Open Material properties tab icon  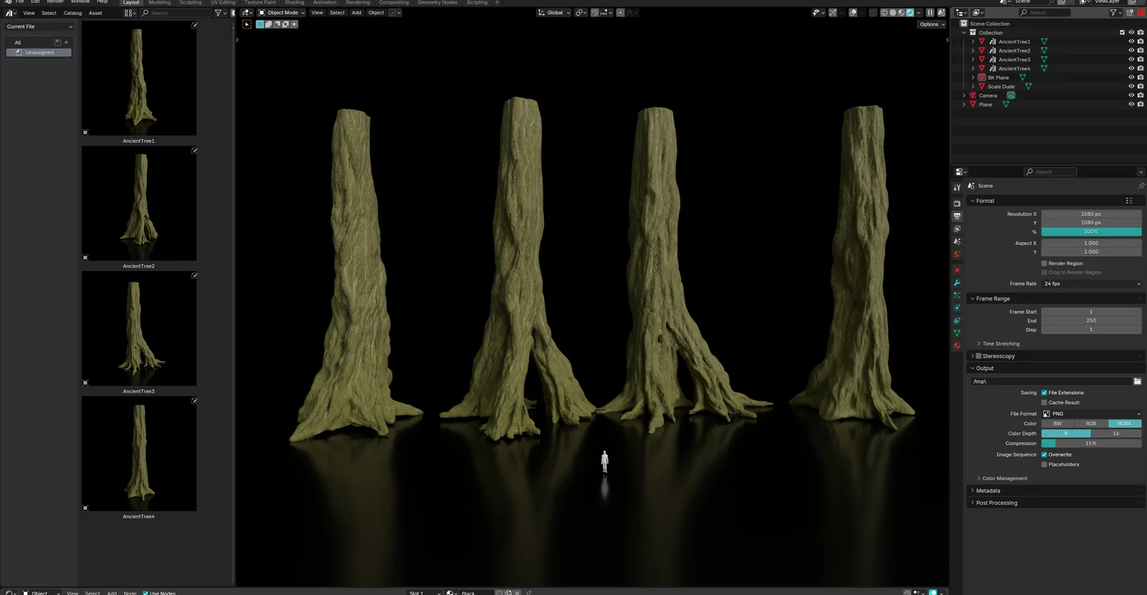957,346
